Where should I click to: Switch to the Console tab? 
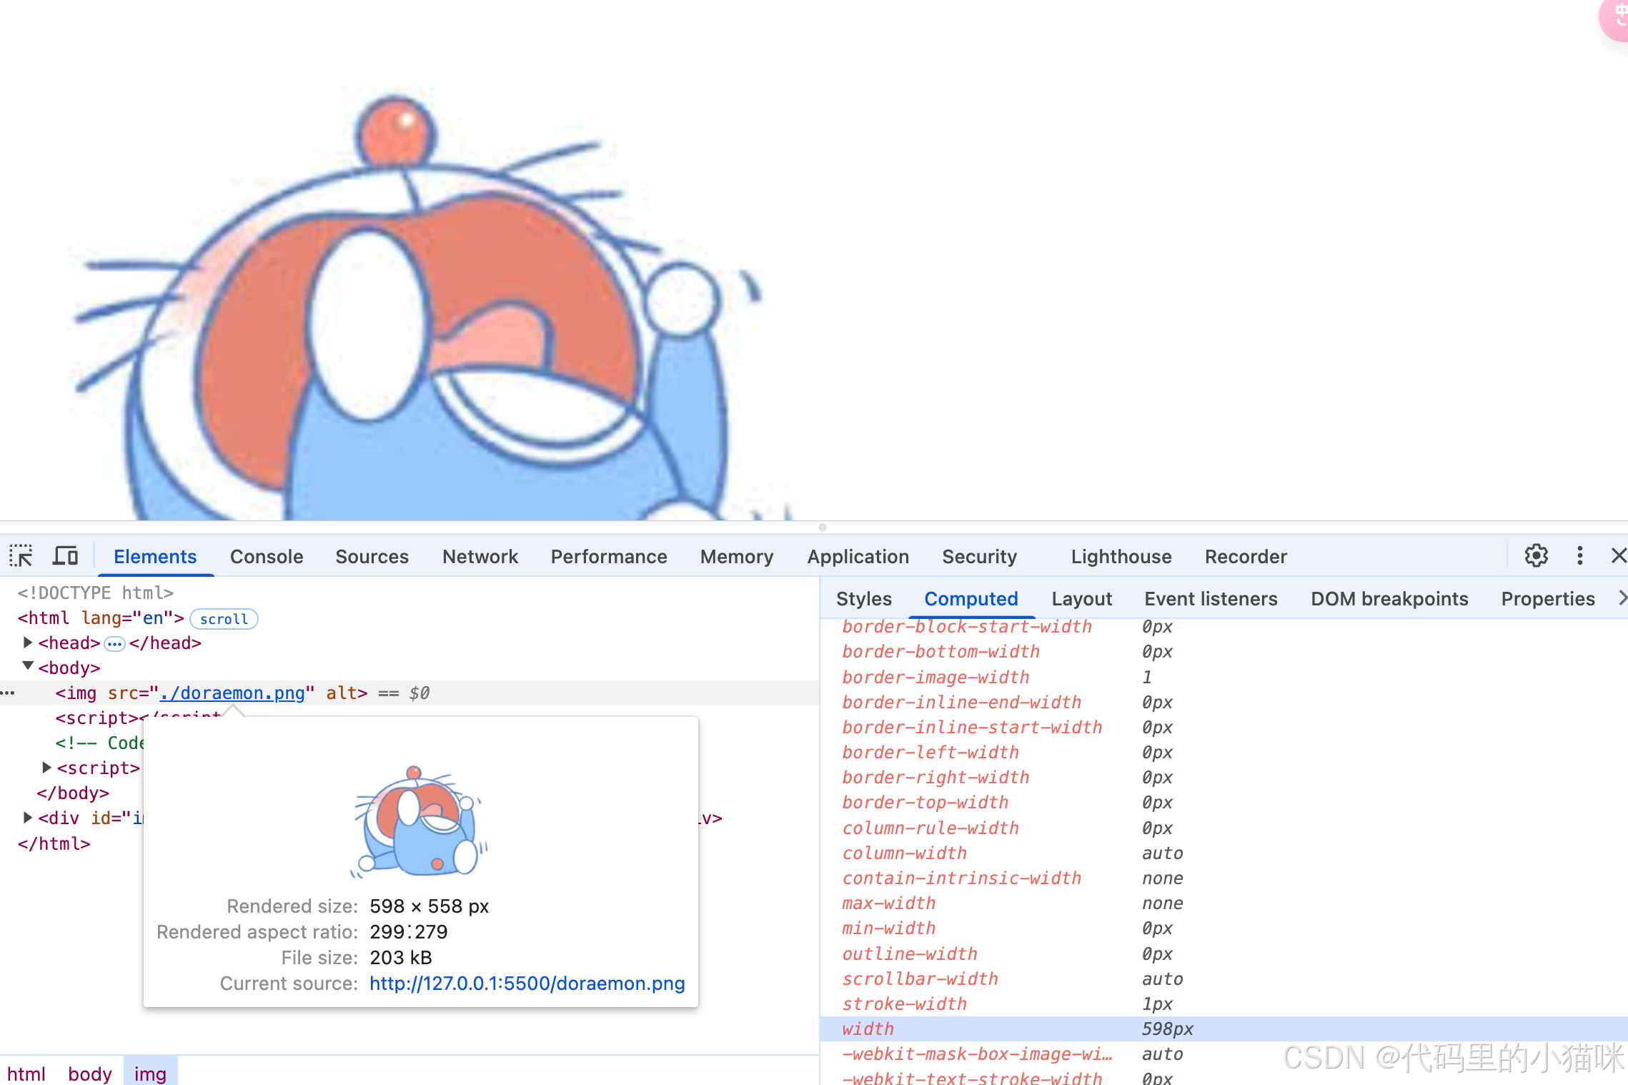point(267,557)
